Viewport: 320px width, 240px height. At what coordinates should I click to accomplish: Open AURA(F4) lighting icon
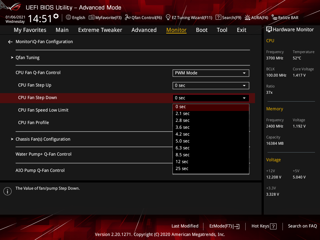(x=247, y=17)
